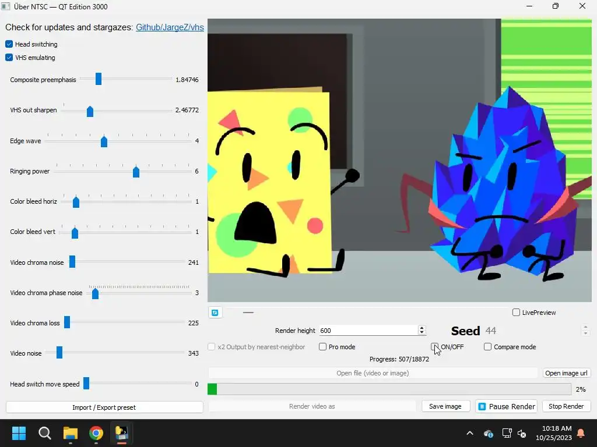The height and width of the screenshot is (447, 597).
Task: Click Pause Render button
Action: pos(507,406)
